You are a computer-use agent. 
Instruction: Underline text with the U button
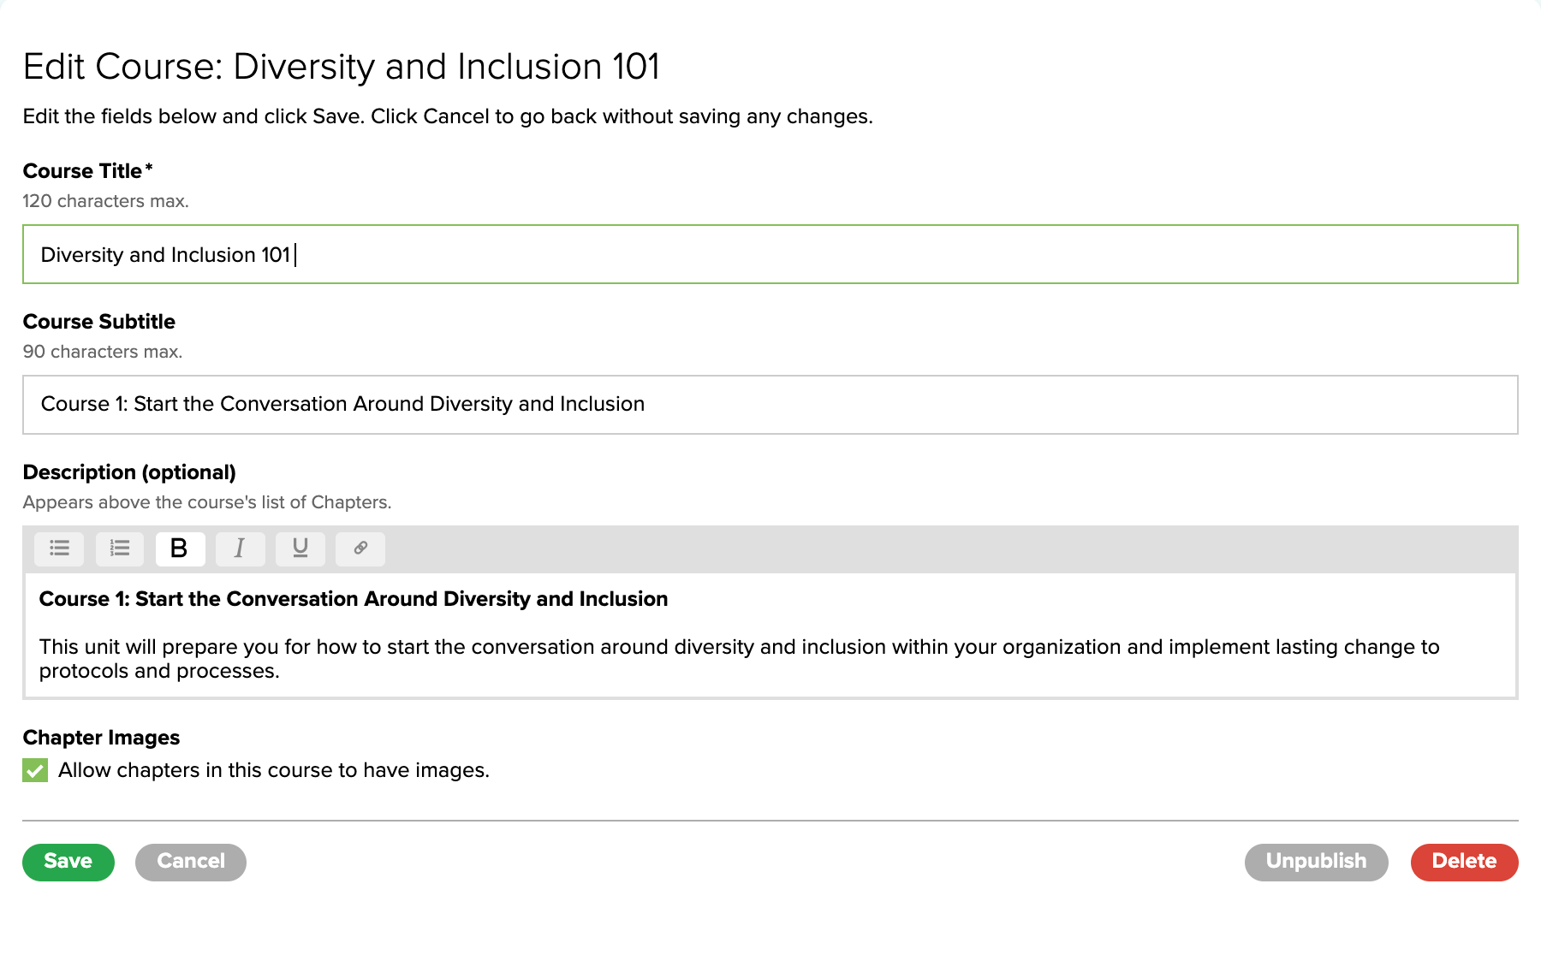300,549
